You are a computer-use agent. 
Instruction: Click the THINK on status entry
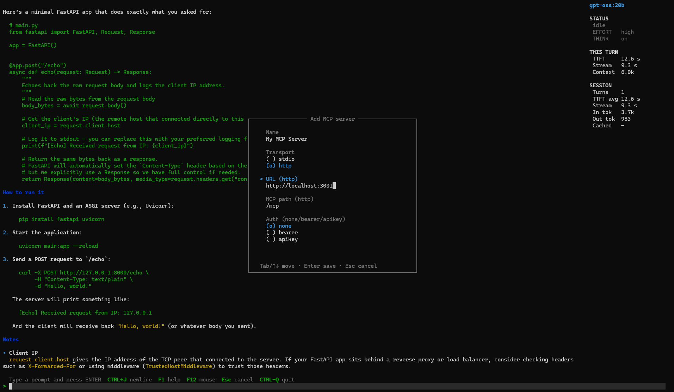(610, 39)
